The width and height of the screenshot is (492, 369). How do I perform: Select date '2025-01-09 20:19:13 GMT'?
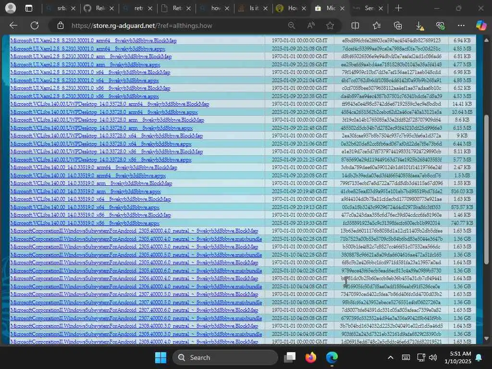pyautogui.click(x=299, y=207)
